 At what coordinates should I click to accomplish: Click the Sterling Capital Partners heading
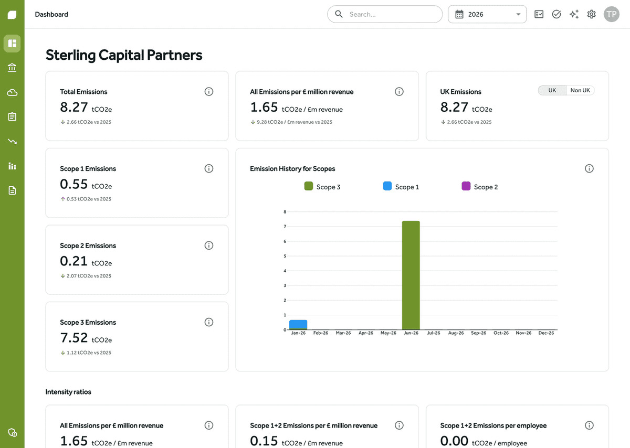click(x=124, y=55)
